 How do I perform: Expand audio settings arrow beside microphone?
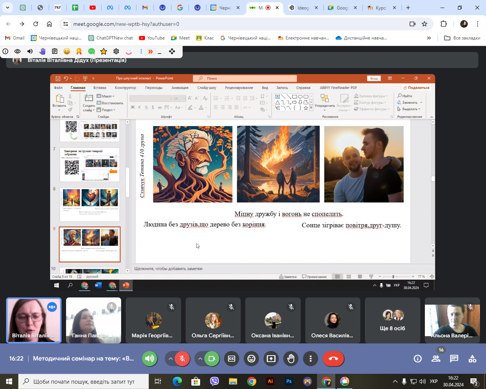(170, 359)
